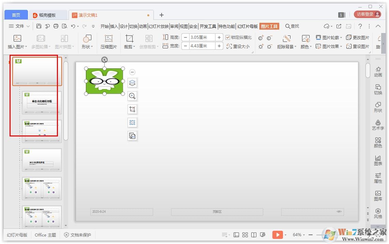Image resolution: width=389 pixels, height=244 pixels.
Task: Open the 插入 ribbon tab
Action: pyautogui.click(x=114, y=26)
